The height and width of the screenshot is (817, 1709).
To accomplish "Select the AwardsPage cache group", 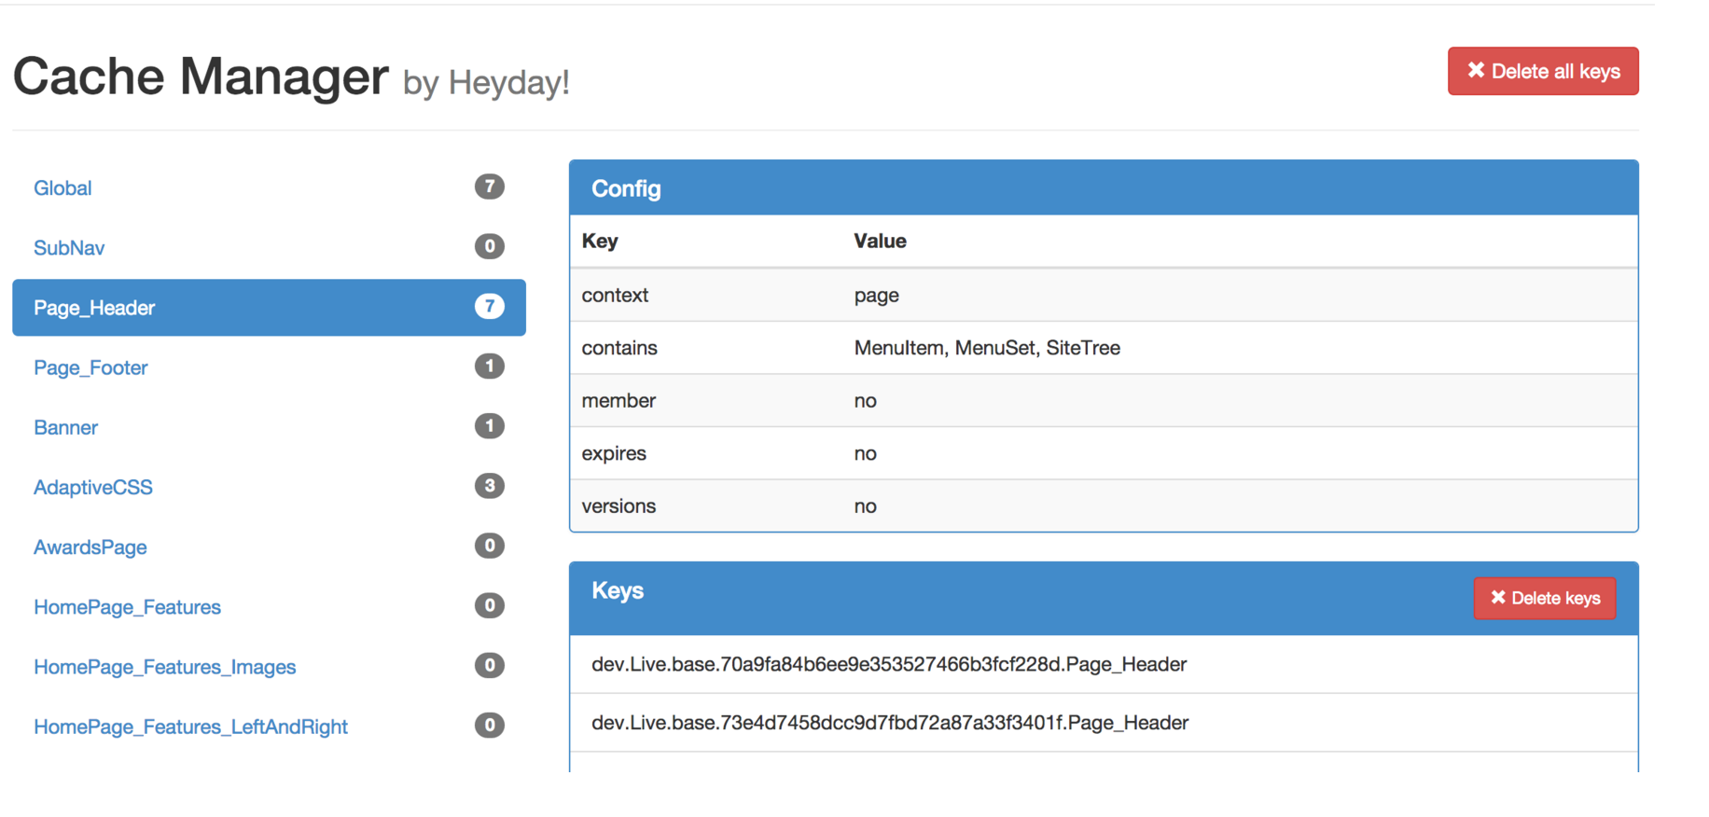I will click(90, 547).
